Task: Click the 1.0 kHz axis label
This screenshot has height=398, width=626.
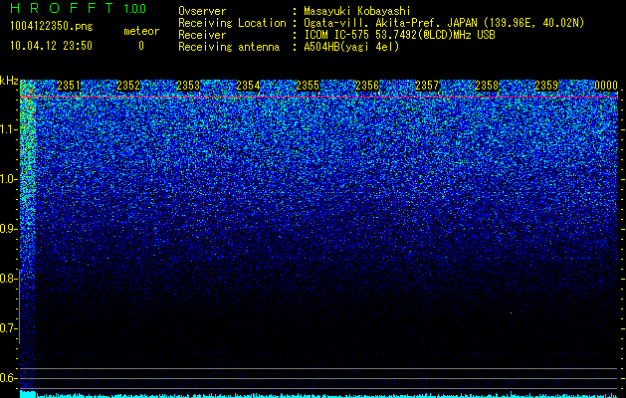Action: (x=8, y=179)
